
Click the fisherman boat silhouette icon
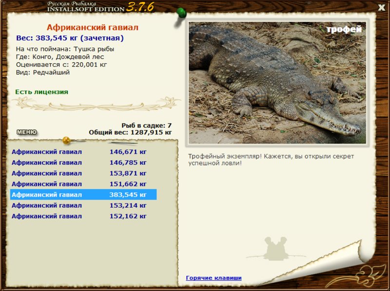point(276,249)
